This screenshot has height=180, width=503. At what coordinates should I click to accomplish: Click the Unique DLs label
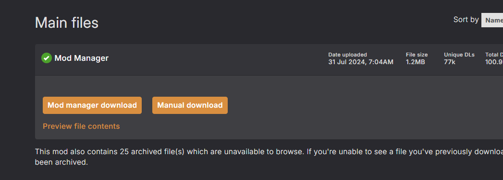point(459,55)
